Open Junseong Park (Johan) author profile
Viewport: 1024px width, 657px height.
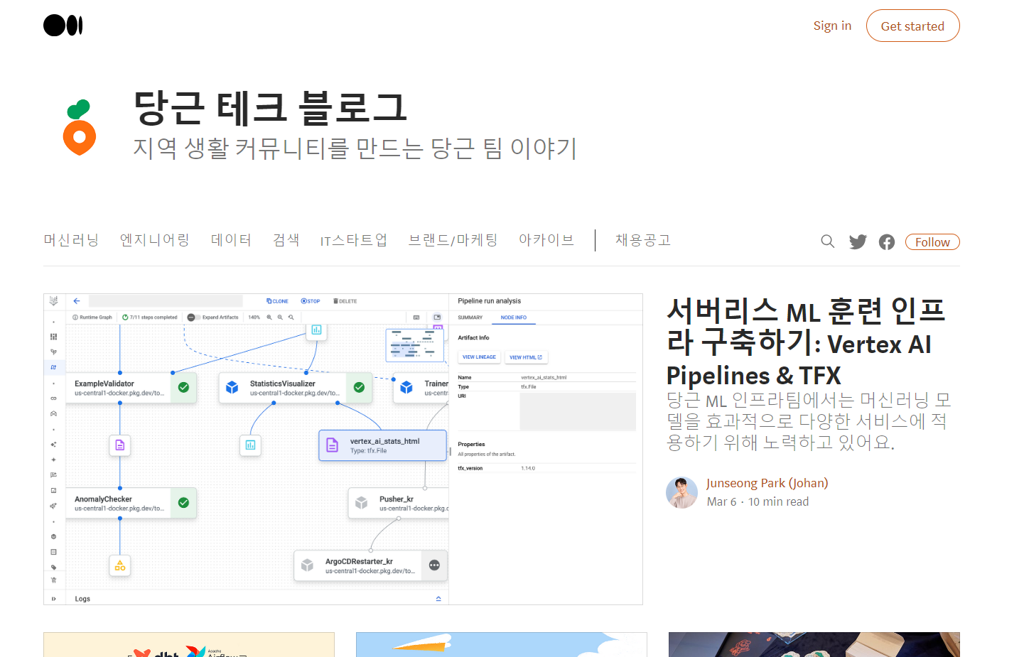click(767, 483)
